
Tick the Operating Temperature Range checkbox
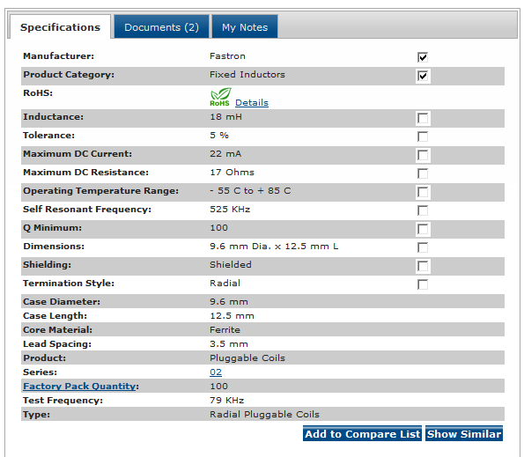423,193
